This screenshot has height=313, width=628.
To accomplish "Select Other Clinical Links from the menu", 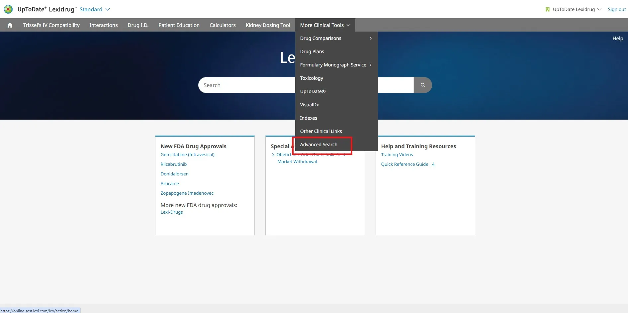I will [x=336, y=131].
